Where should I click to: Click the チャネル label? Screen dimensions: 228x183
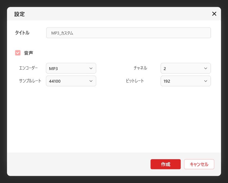(140, 68)
